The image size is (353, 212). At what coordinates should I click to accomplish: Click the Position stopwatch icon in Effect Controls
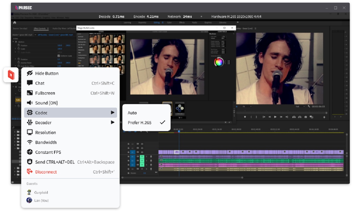coord(19,45)
